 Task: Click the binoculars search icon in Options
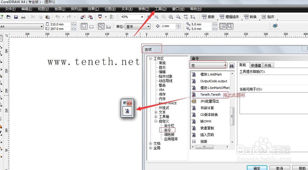pos(232,66)
